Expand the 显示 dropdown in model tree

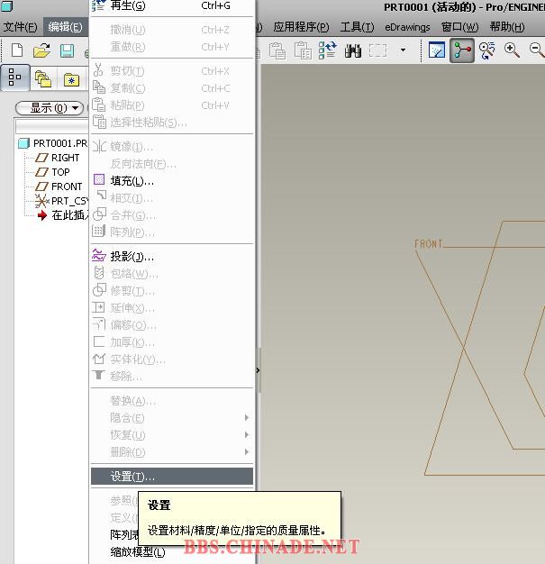(x=50, y=108)
